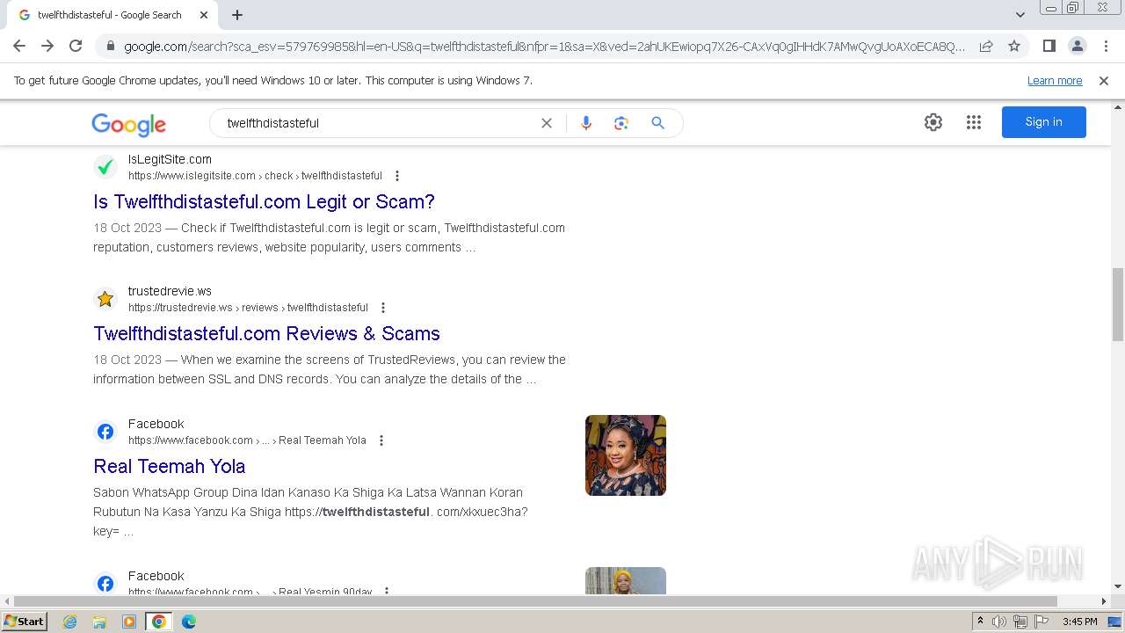Click the scroll down arrow
This screenshot has width=1125, height=633.
click(x=1118, y=586)
